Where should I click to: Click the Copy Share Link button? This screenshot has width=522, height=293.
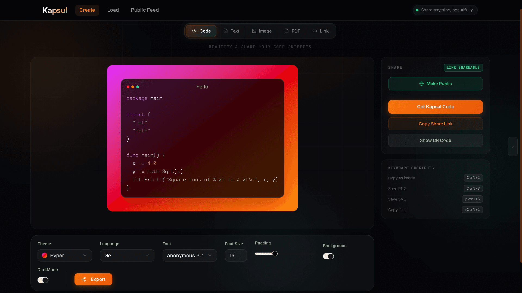point(436,124)
